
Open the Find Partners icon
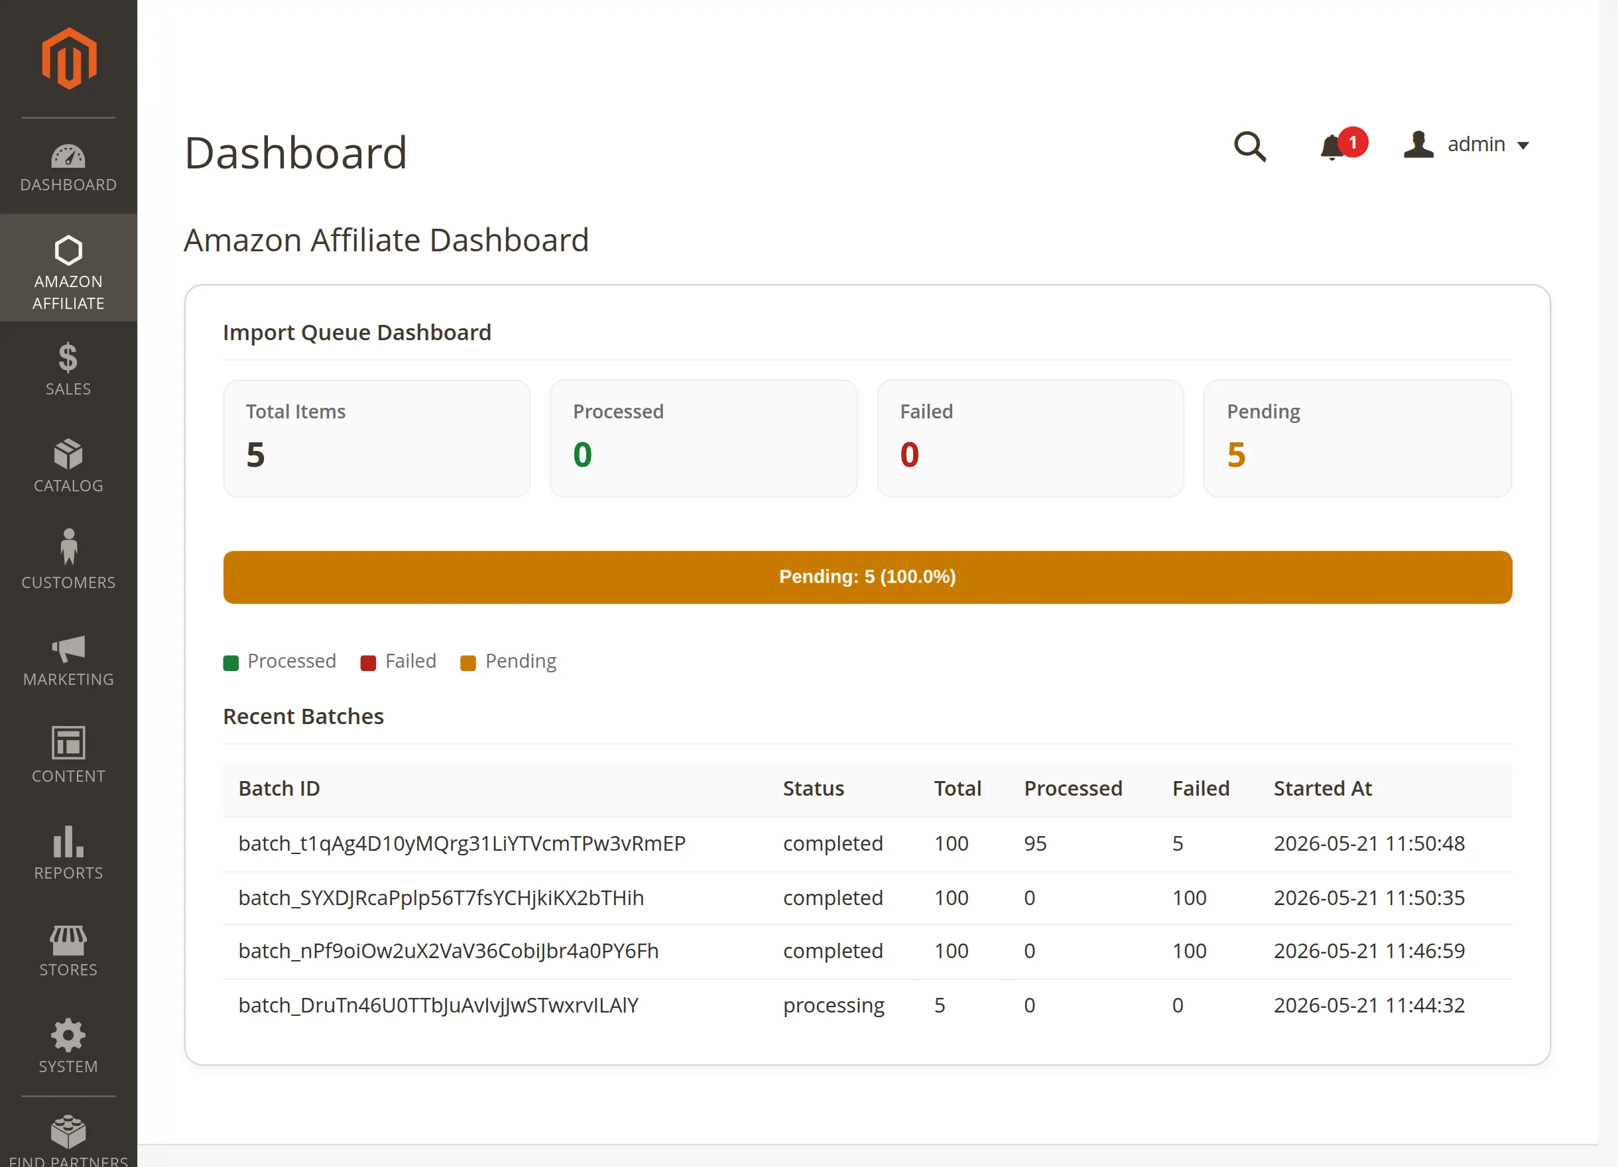pyautogui.click(x=68, y=1132)
